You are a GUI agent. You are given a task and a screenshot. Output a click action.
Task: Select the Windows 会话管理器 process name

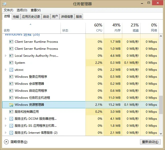coord(29,84)
